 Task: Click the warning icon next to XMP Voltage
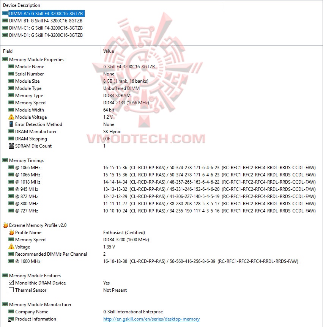click(x=11, y=247)
